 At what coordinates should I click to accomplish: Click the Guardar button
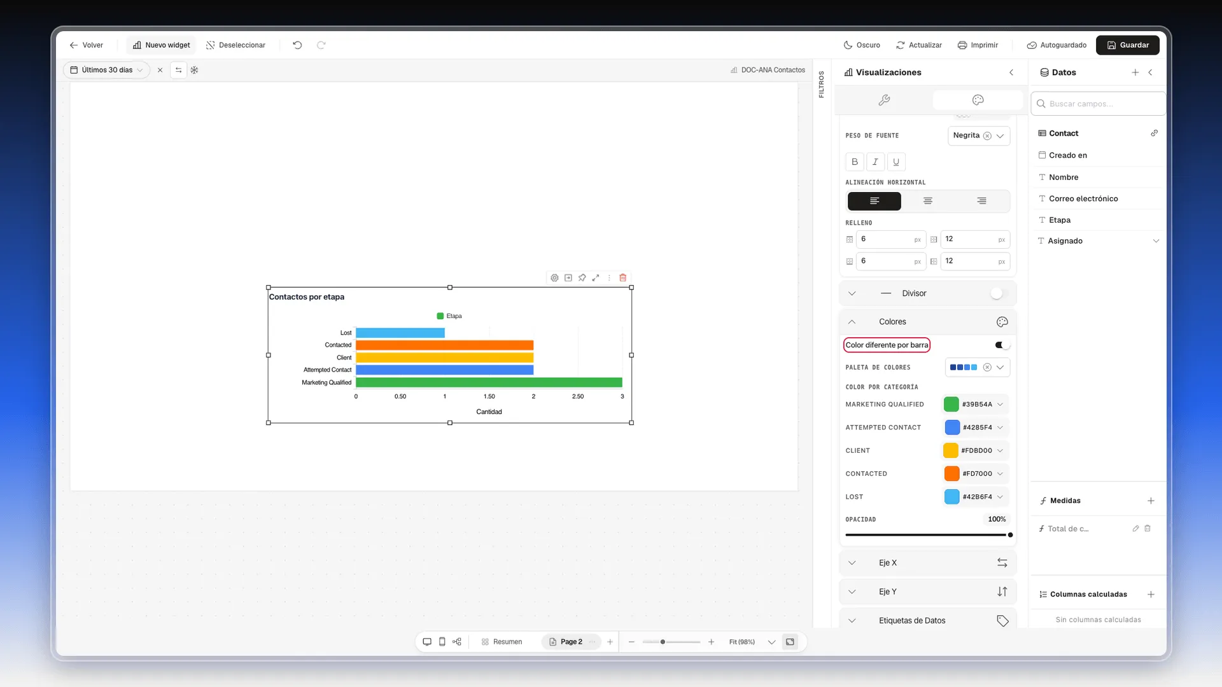click(1128, 45)
